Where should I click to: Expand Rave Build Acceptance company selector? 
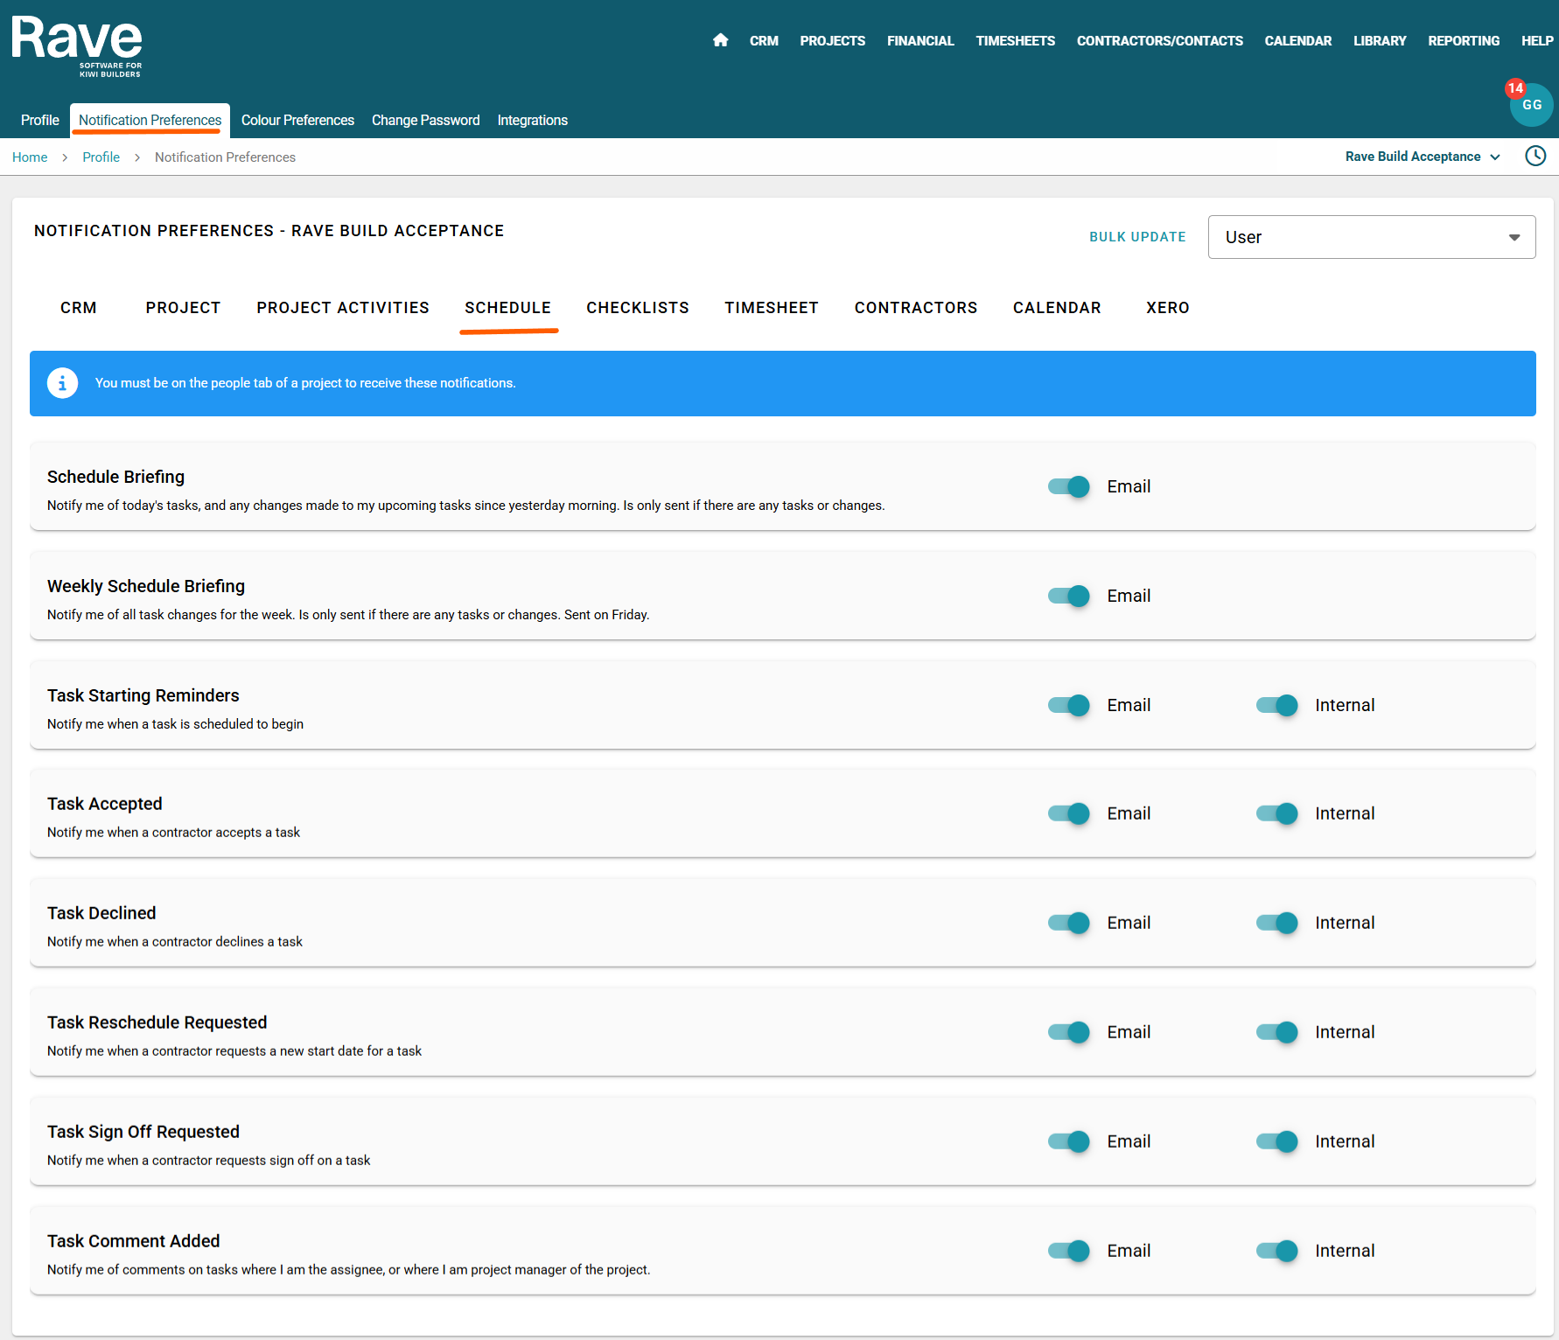1422,157
